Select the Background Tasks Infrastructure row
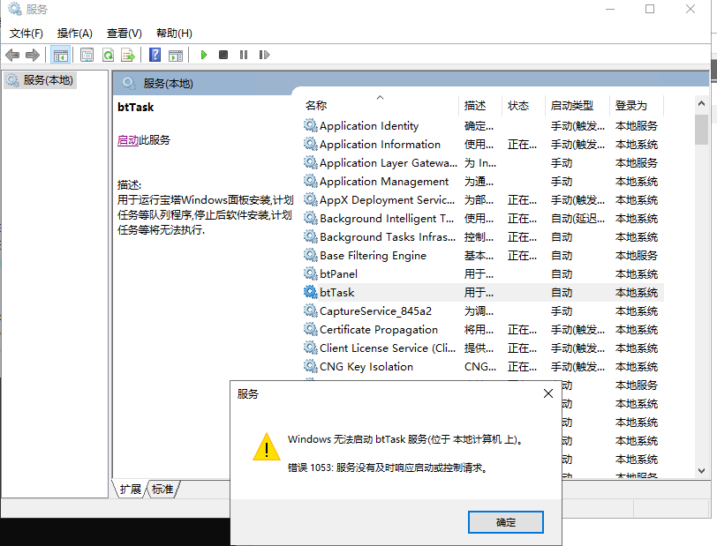The image size is (717, 546). [482, 237]
